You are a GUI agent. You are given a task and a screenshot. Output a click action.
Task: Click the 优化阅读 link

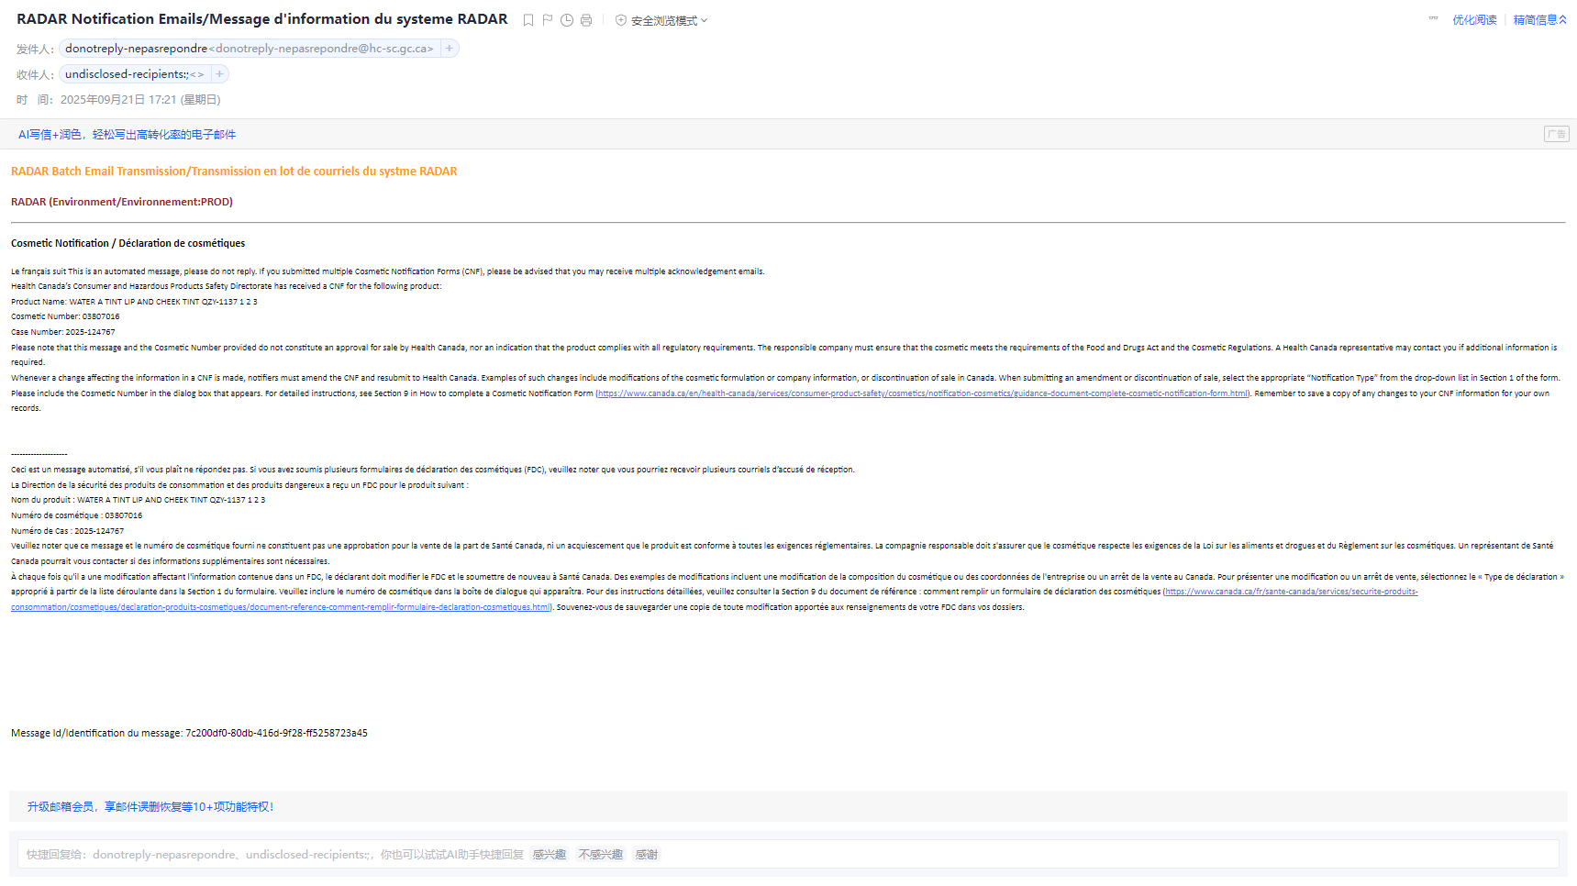coord(1474,20)
